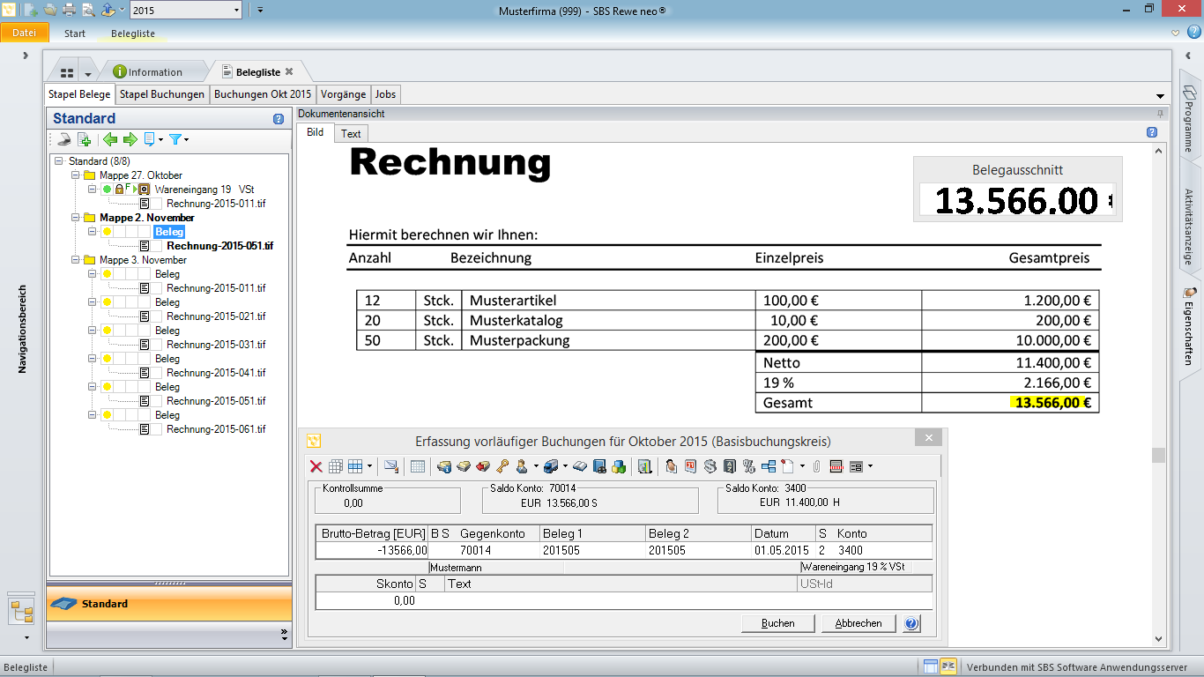Open the year 2015 dropdown
Image resolution: width=1204 pixels, height=677 pixels.
tap(236, 10)
